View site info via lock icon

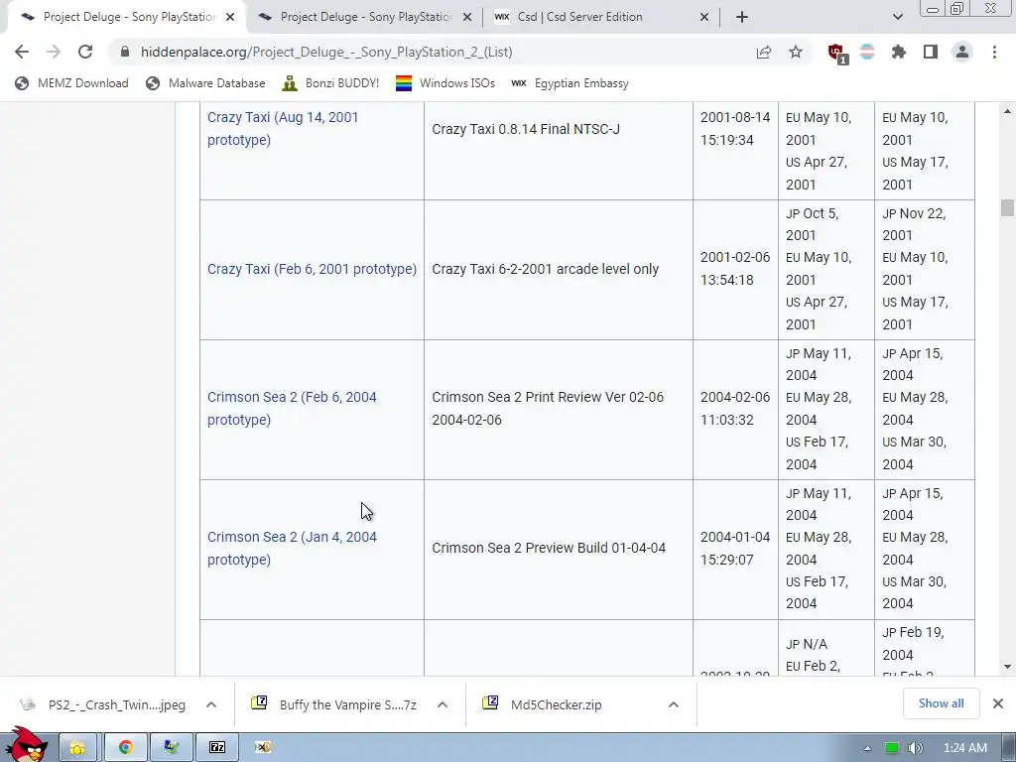click(x=125, y=52)
